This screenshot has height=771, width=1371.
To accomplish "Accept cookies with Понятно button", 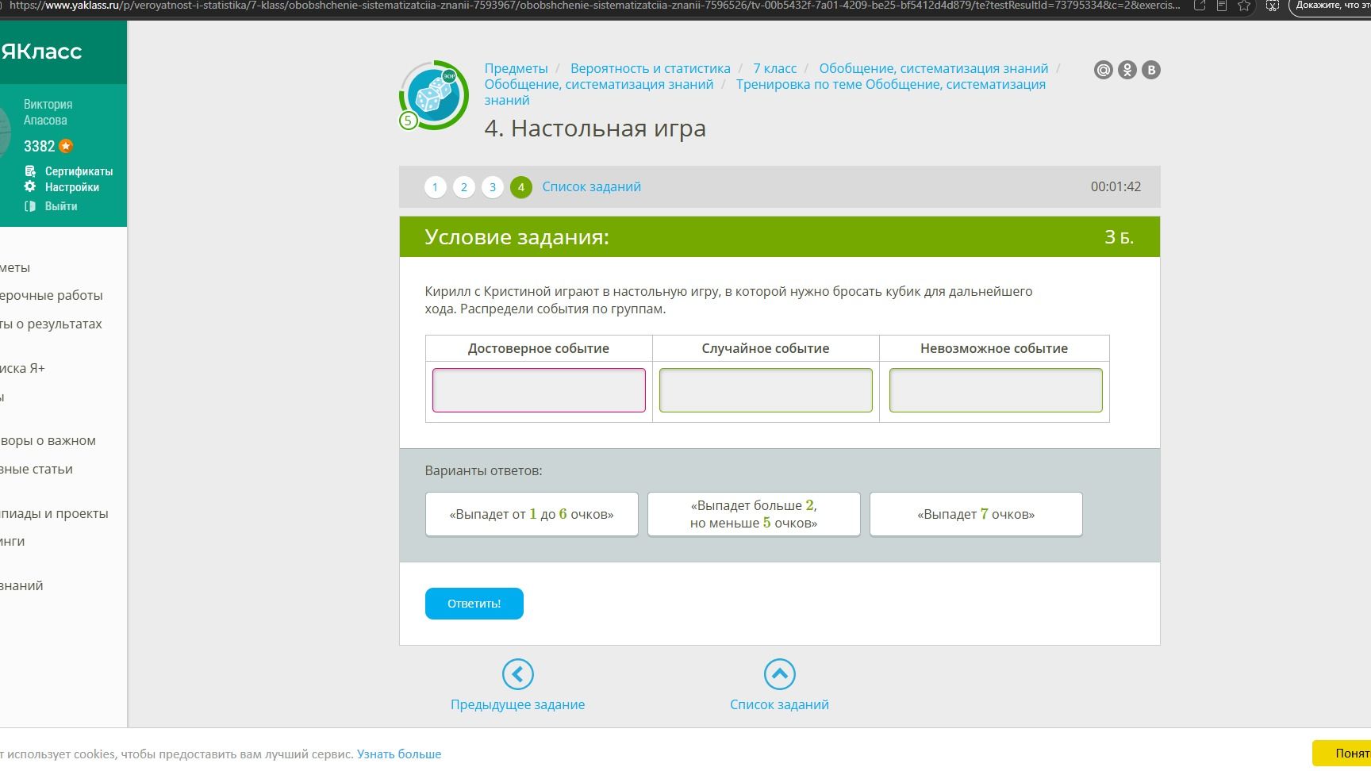I will (x=1342, y=754).
